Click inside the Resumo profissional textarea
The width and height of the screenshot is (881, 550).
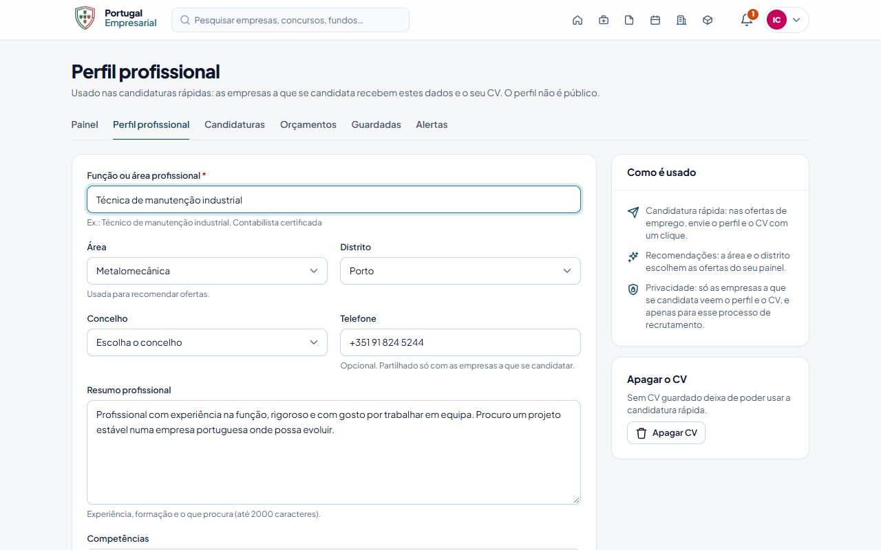click(x=334, y=452)
